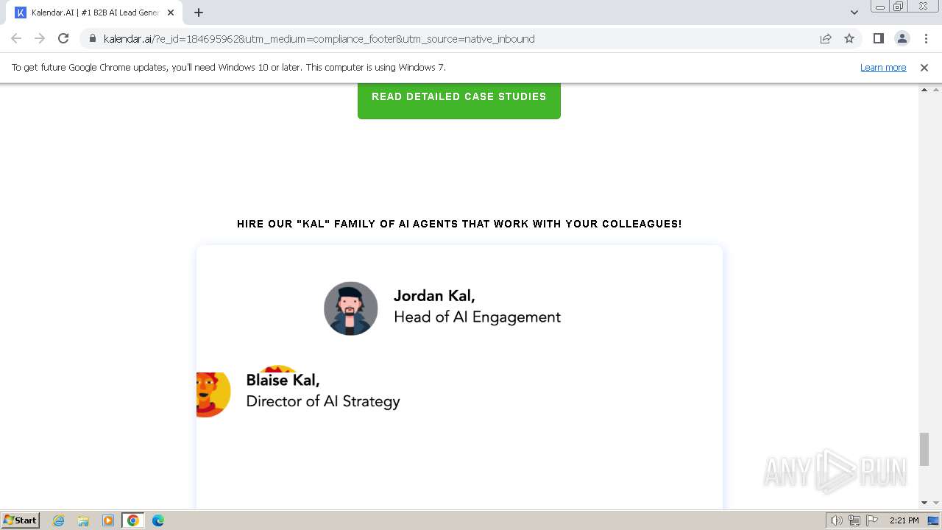Reload the Kalendar.AI page

[x=63, y=39]
